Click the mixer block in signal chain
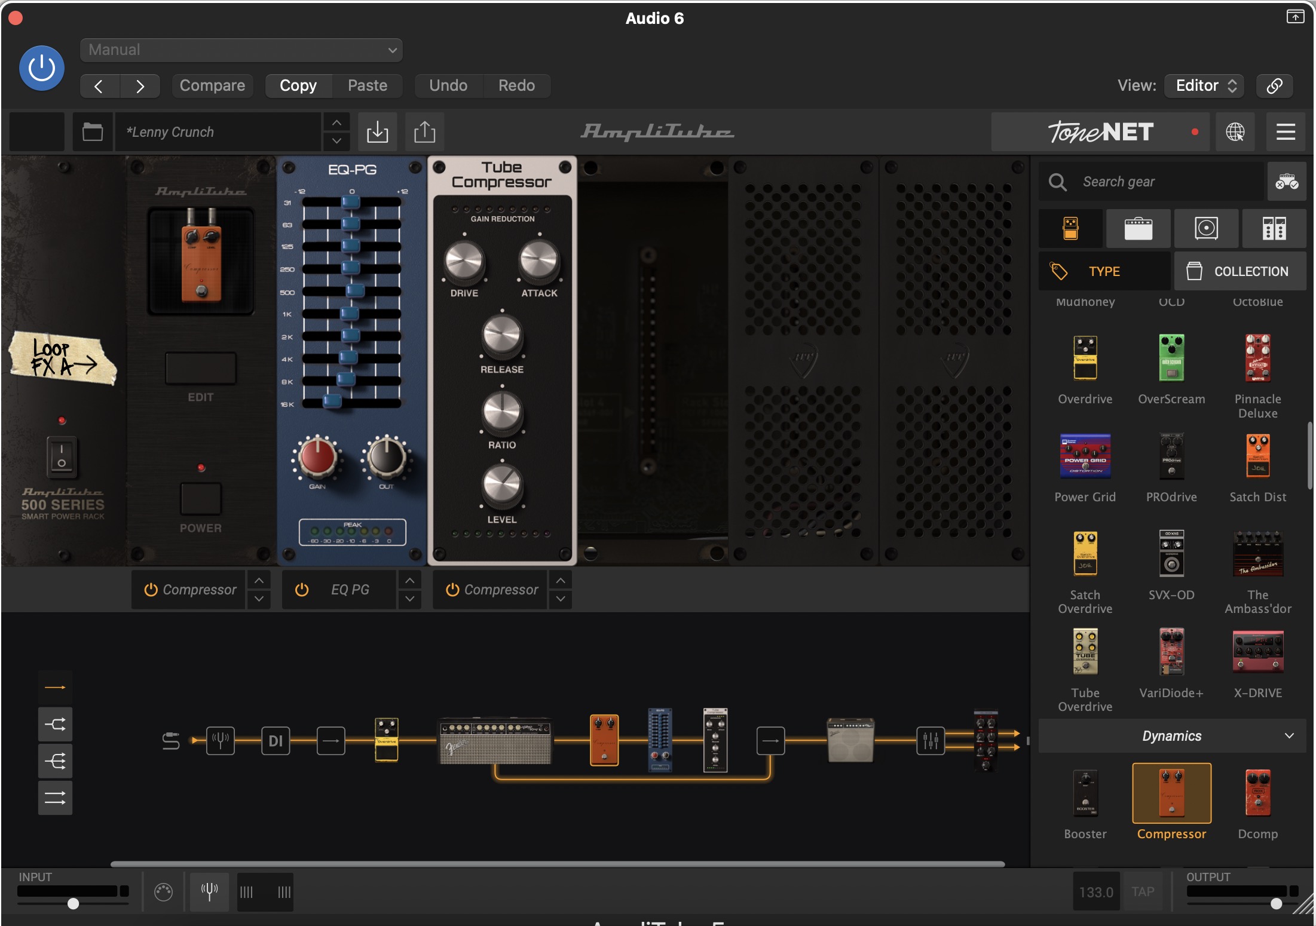 pyautogui.click(x=931, y=741)
